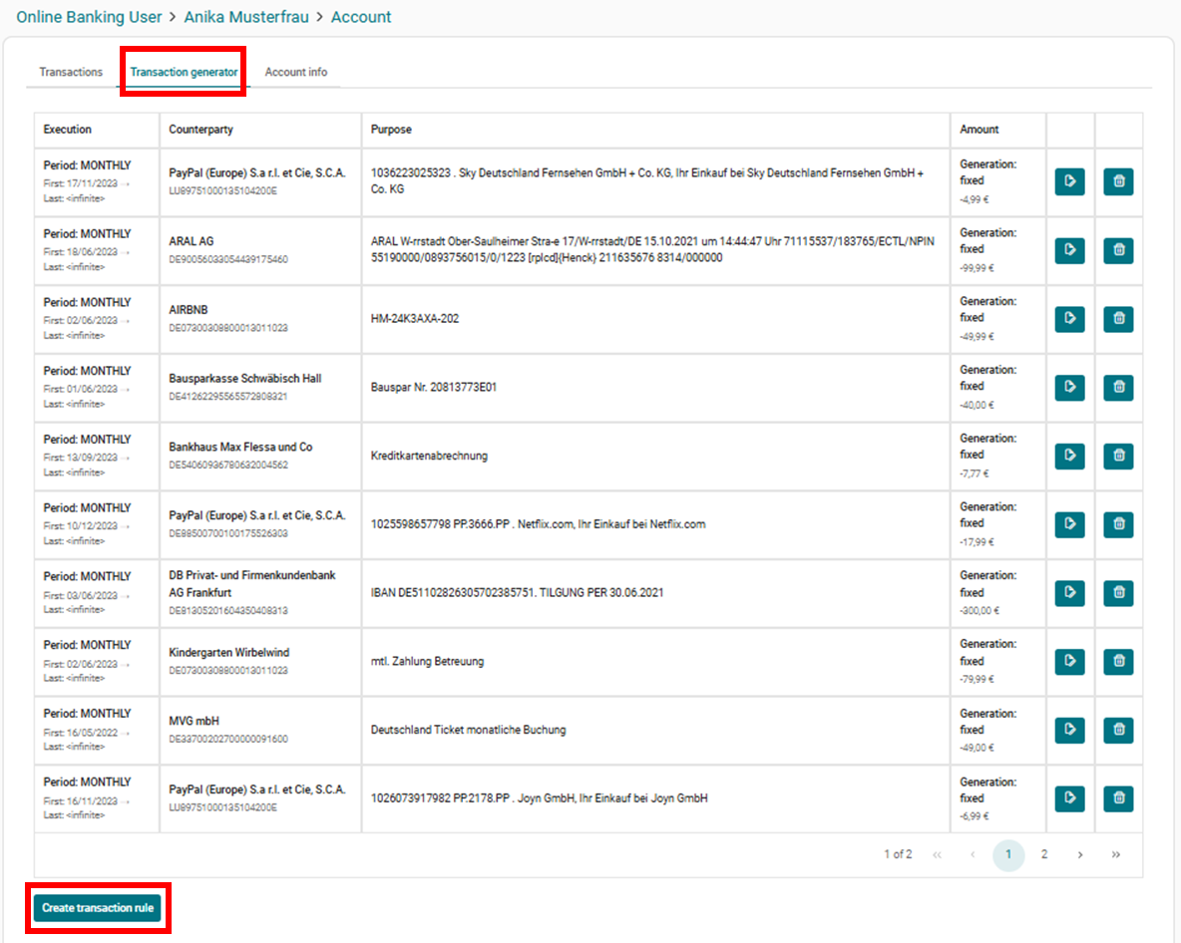Execute the Netflix.com PayPal rule
The height and width of the screenshot is (943, 1181).
point(1069,524)
